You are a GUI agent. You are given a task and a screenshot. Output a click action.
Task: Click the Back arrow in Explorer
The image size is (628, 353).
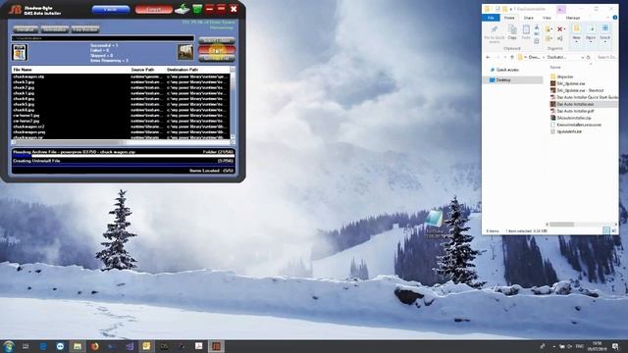click(488, 57)
